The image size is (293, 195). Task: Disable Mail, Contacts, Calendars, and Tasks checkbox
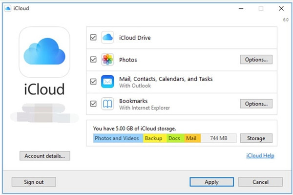point(93,82)
